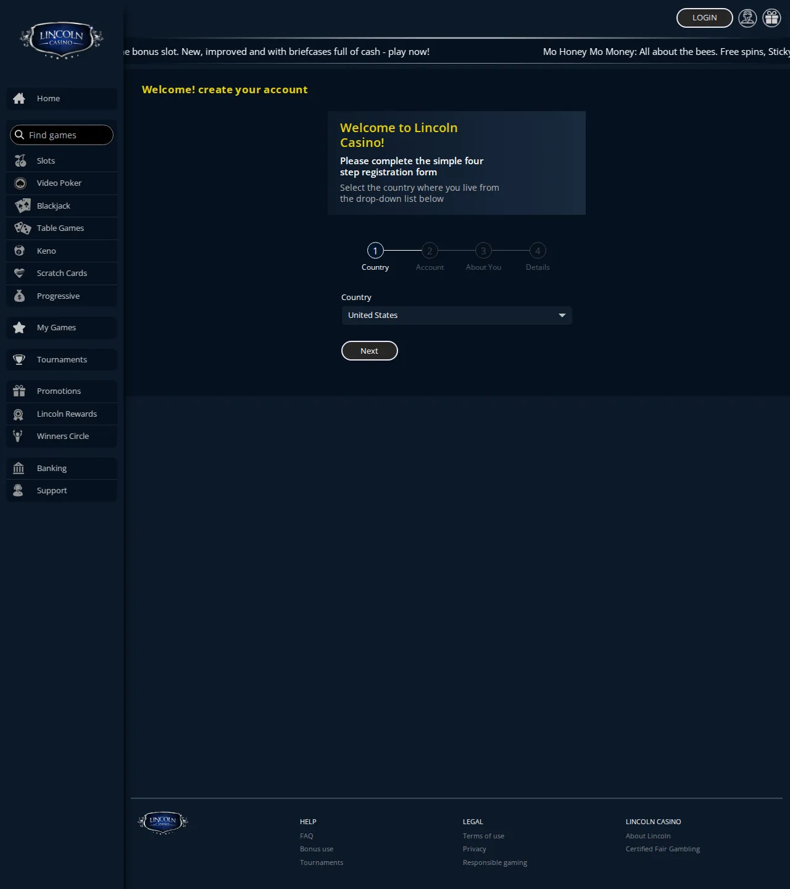The width and height of the screenshot is (790, 889).
Task: Open Banking sidebar label
Action: (x=52, y=469)
